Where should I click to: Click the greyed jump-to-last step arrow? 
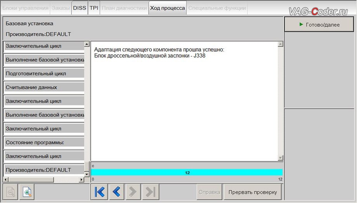point(151,192)
